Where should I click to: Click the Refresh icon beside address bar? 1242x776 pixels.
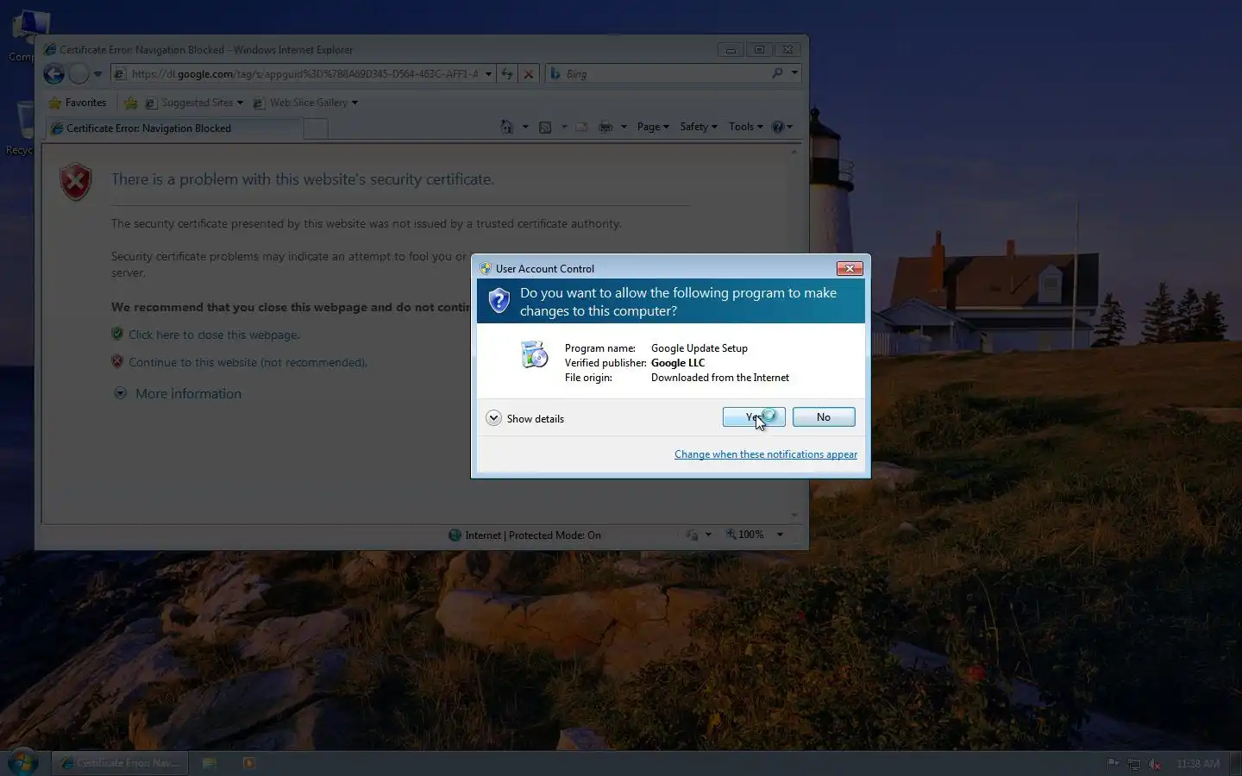pos(507,74)
